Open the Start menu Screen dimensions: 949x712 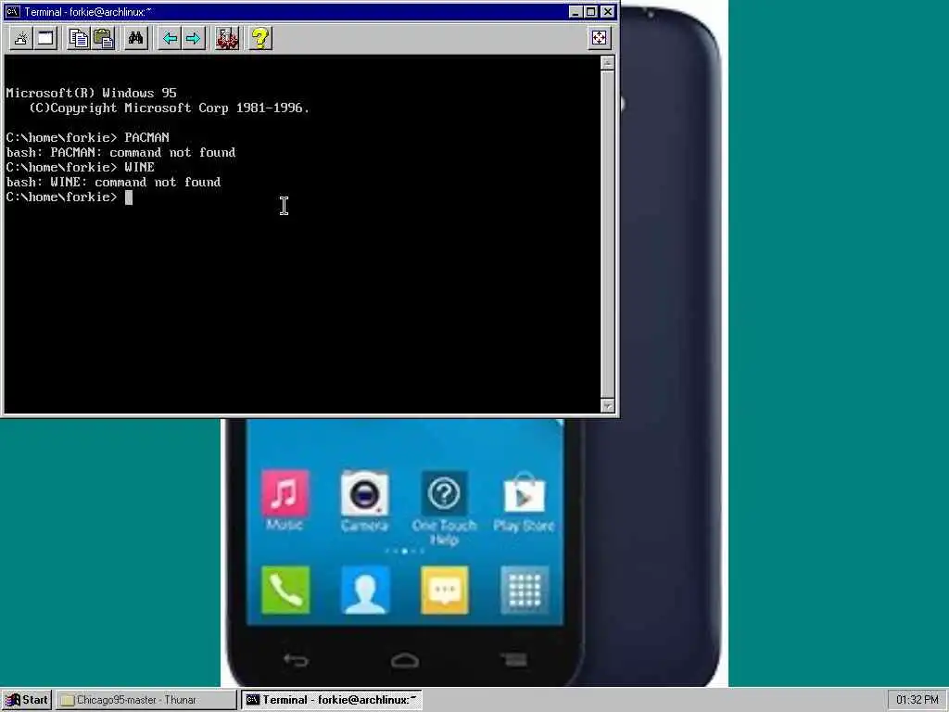pos(27,700)
